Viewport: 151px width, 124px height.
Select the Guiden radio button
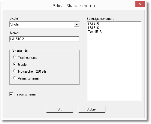pyautogui.click(x=14, y=64)
